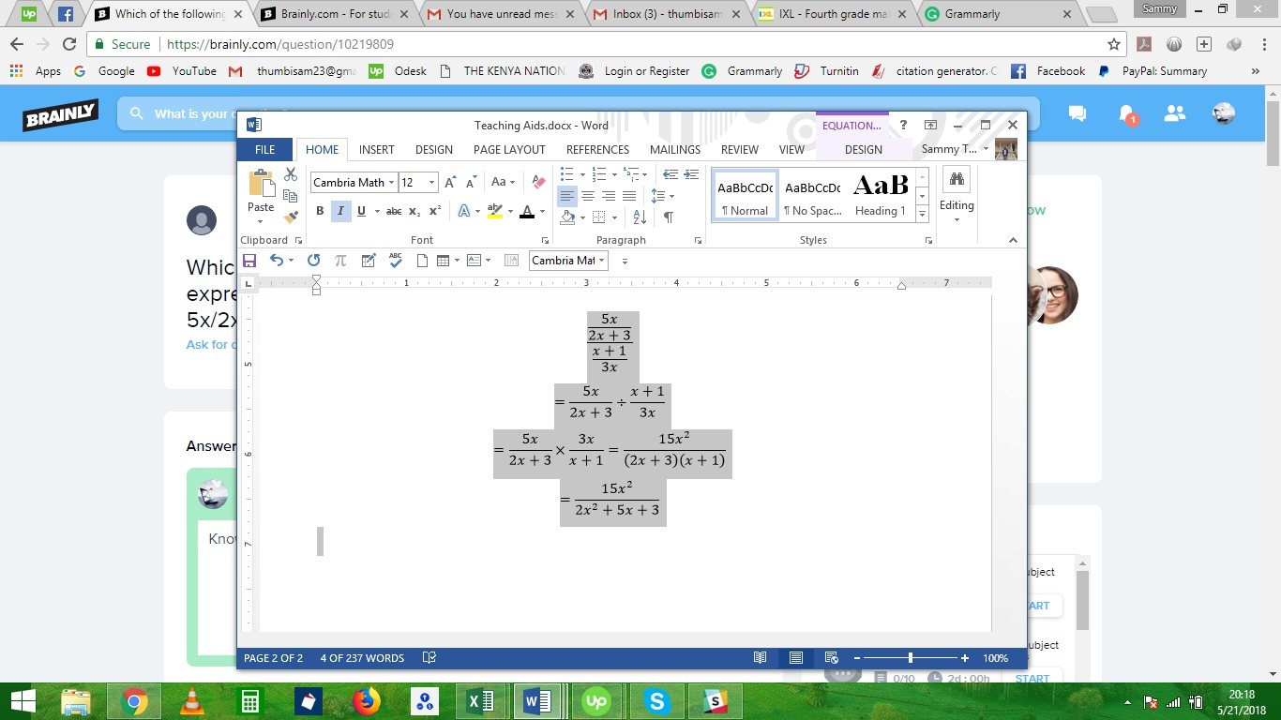Toggle Bold formatting
This screenshot has width=1281, height=720.
[x=320, y=211]
